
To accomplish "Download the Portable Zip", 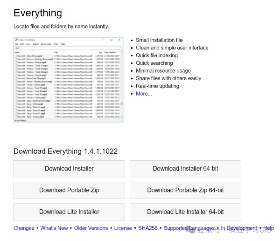I will point(69,190).
